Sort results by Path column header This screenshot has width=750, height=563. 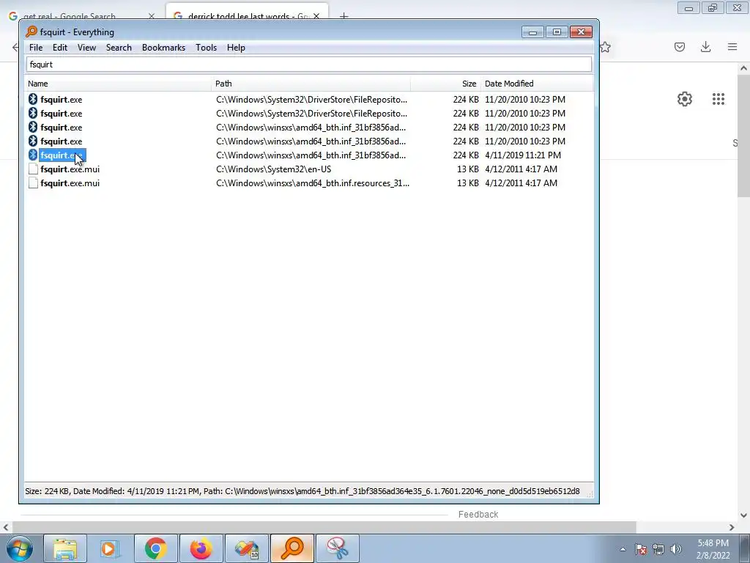(x=311, y=84)
